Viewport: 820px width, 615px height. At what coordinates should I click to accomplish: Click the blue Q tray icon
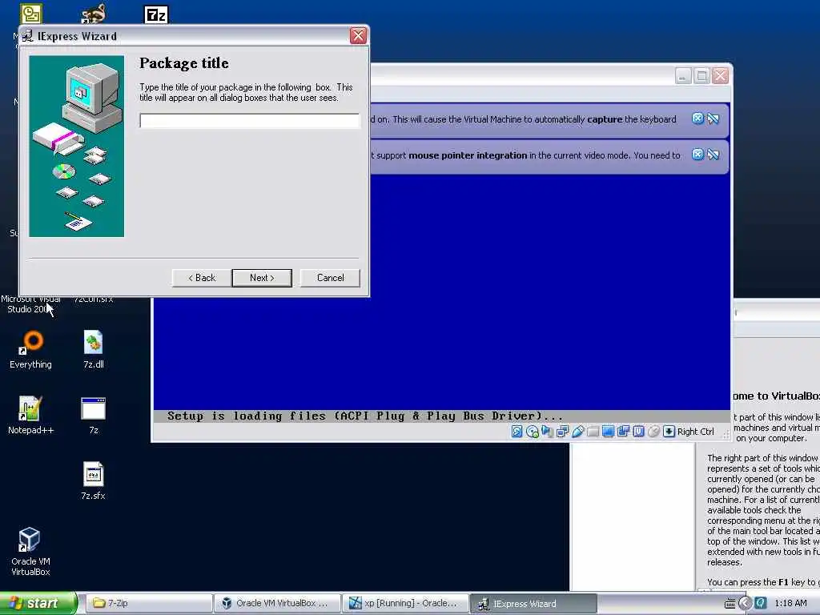pyautogui.click(x=761, y=603)
